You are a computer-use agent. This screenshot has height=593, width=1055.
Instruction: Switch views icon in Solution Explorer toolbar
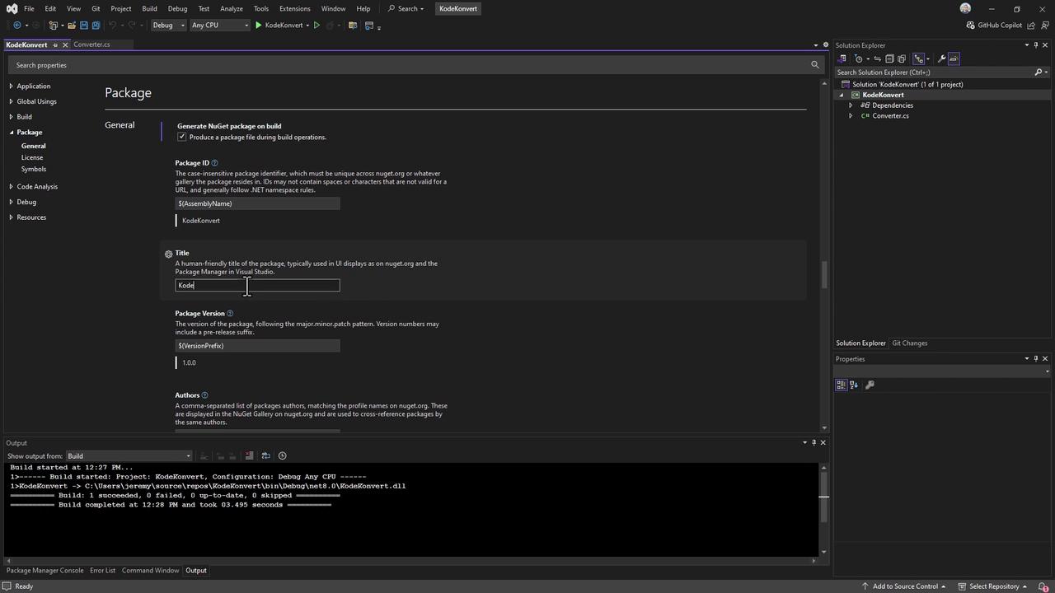tap(842, 58)
